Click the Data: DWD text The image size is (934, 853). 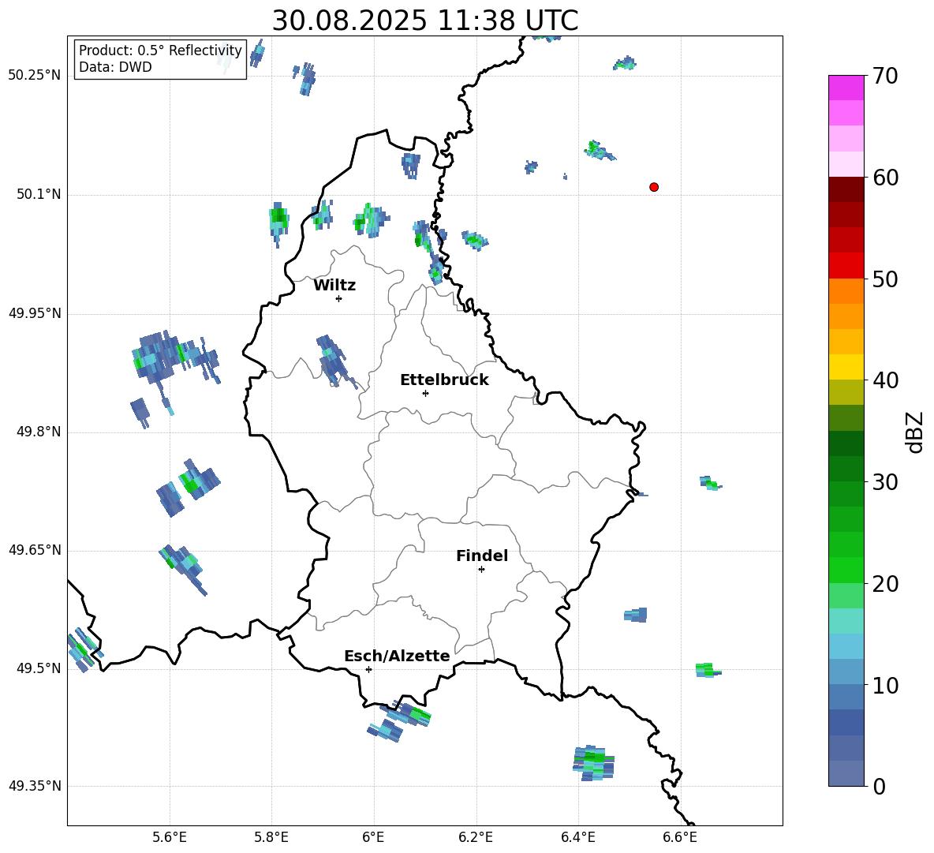[x=115, y=68]
